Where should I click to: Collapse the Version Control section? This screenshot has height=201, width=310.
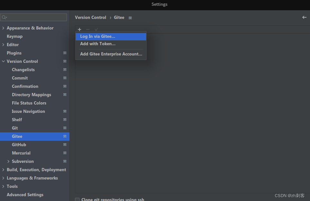coord(3,61)
